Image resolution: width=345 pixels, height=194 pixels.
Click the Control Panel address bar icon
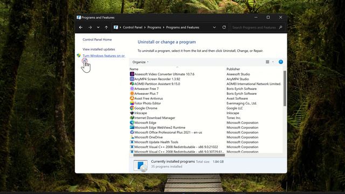click(x=116, y=27)
